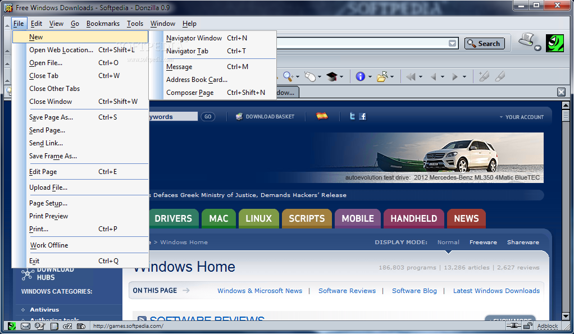Open the Latest Windows Downloads link
The height and width of the screenshot is (334, 574).
pyautogui.click(x=496, y=290)
